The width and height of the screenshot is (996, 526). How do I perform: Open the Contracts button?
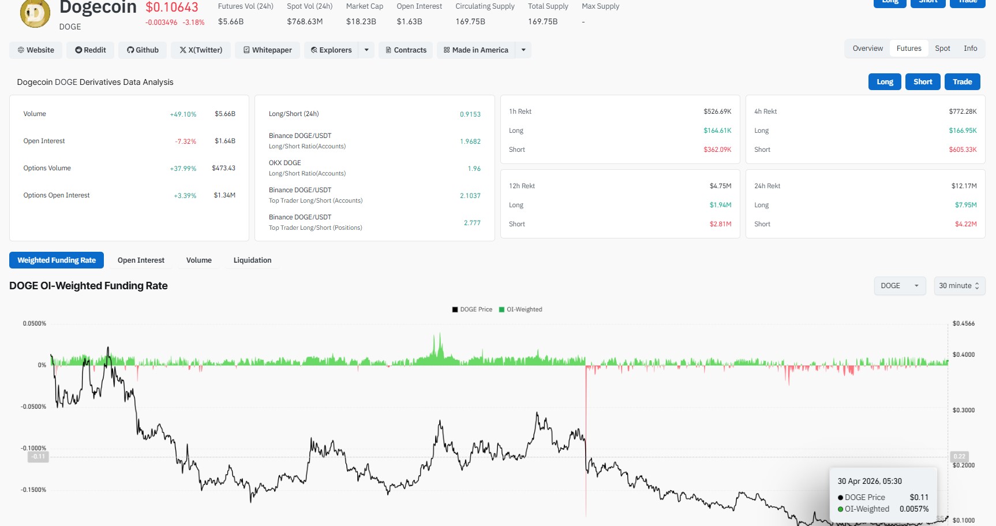coord(406,50)
